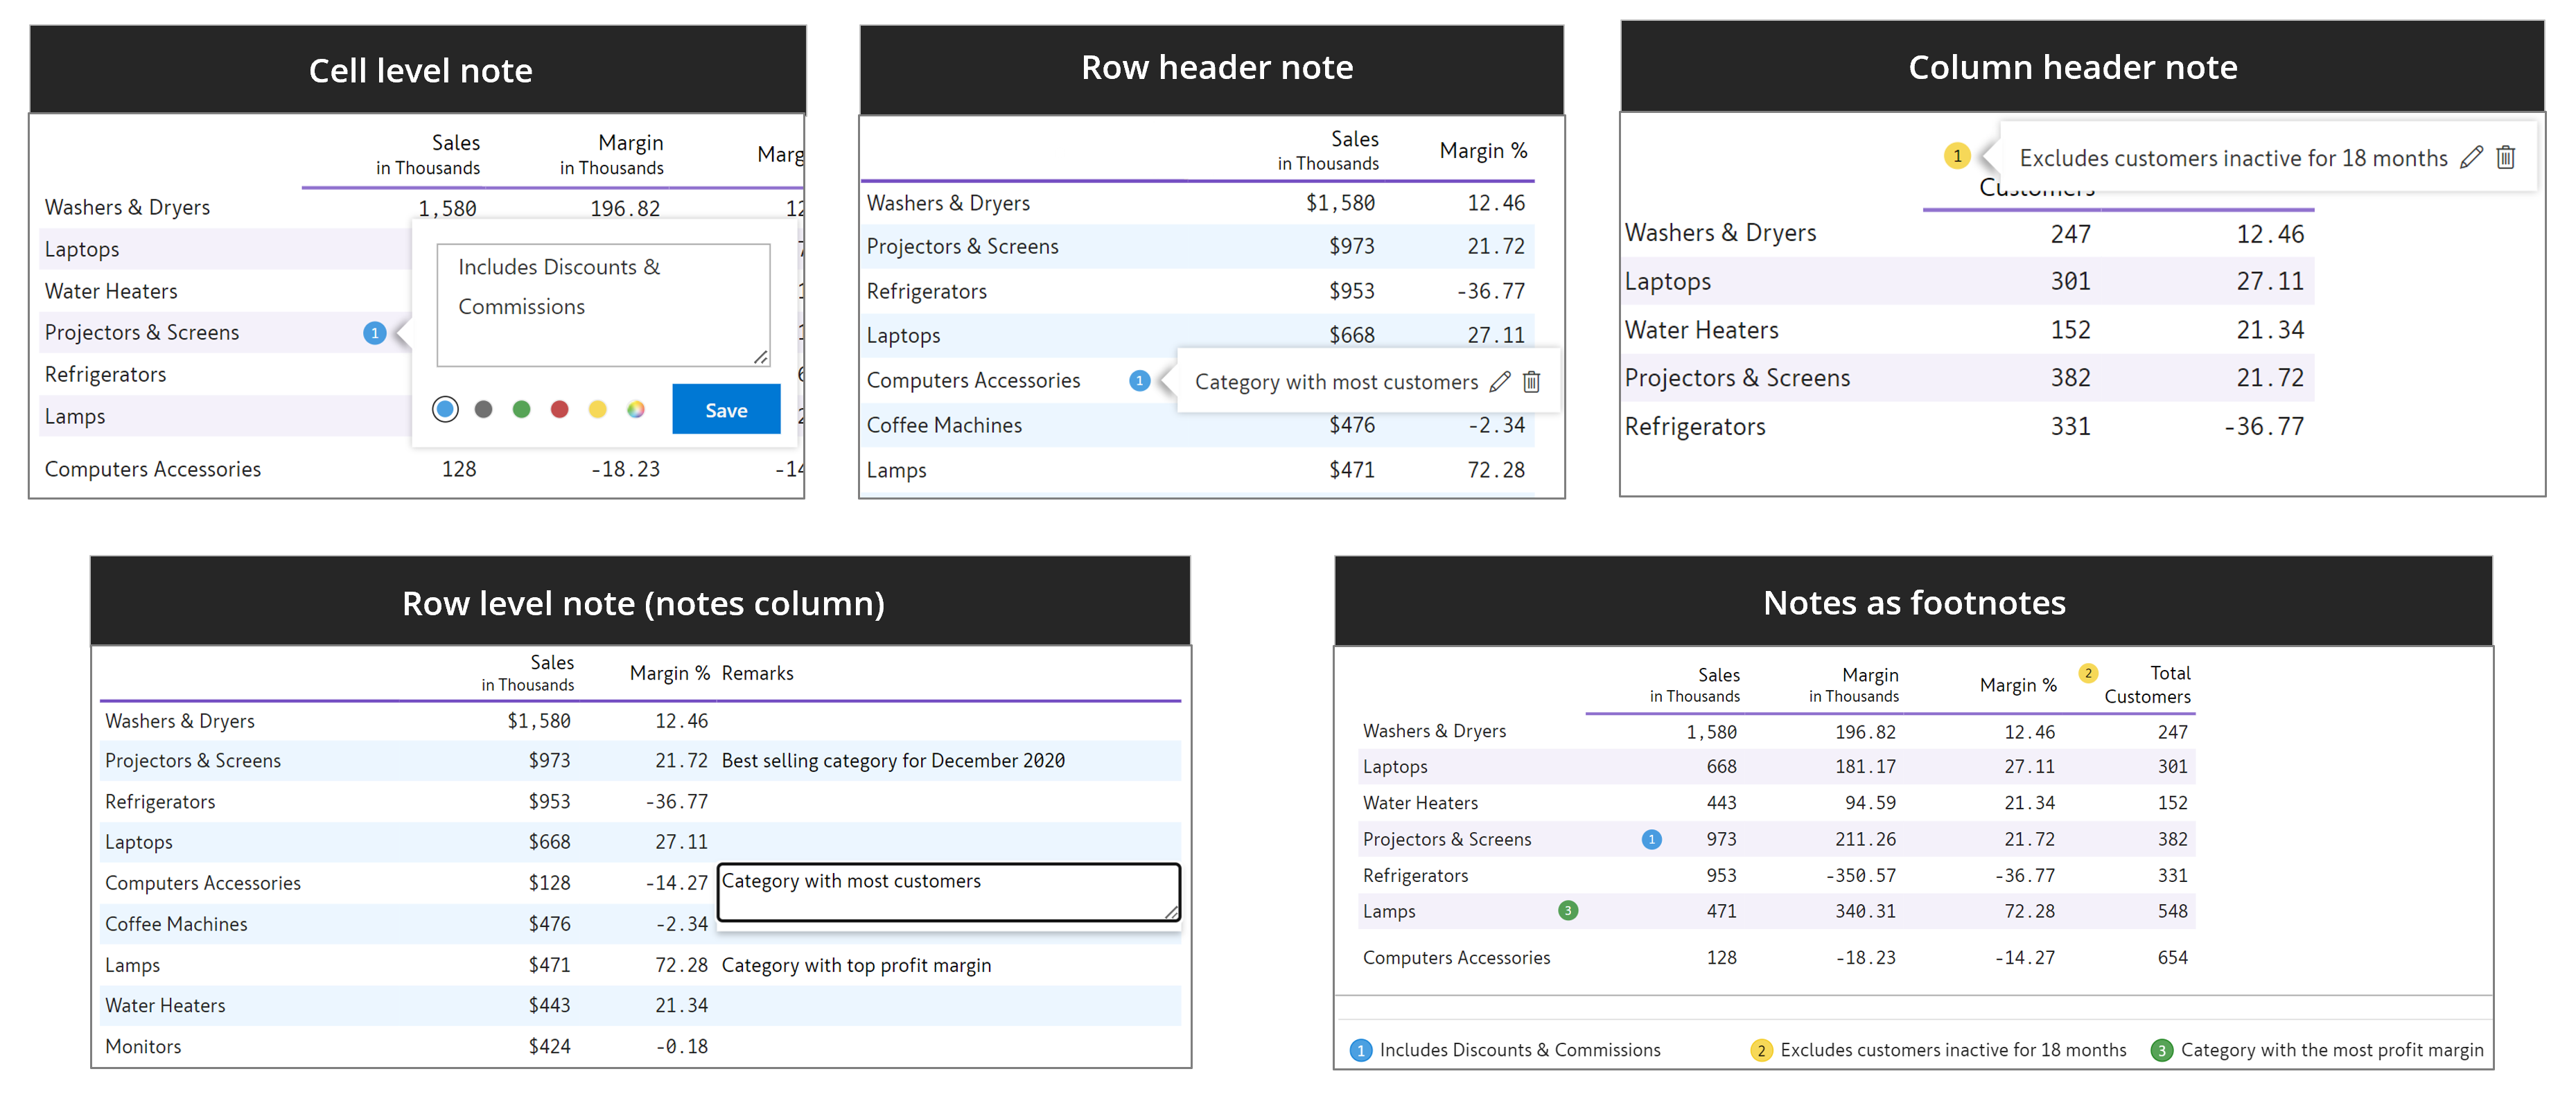Edit the 'Category with most customers' note pencil icon
2576x1103 pixels.
pyautogui.click(x=1499, y=381)
